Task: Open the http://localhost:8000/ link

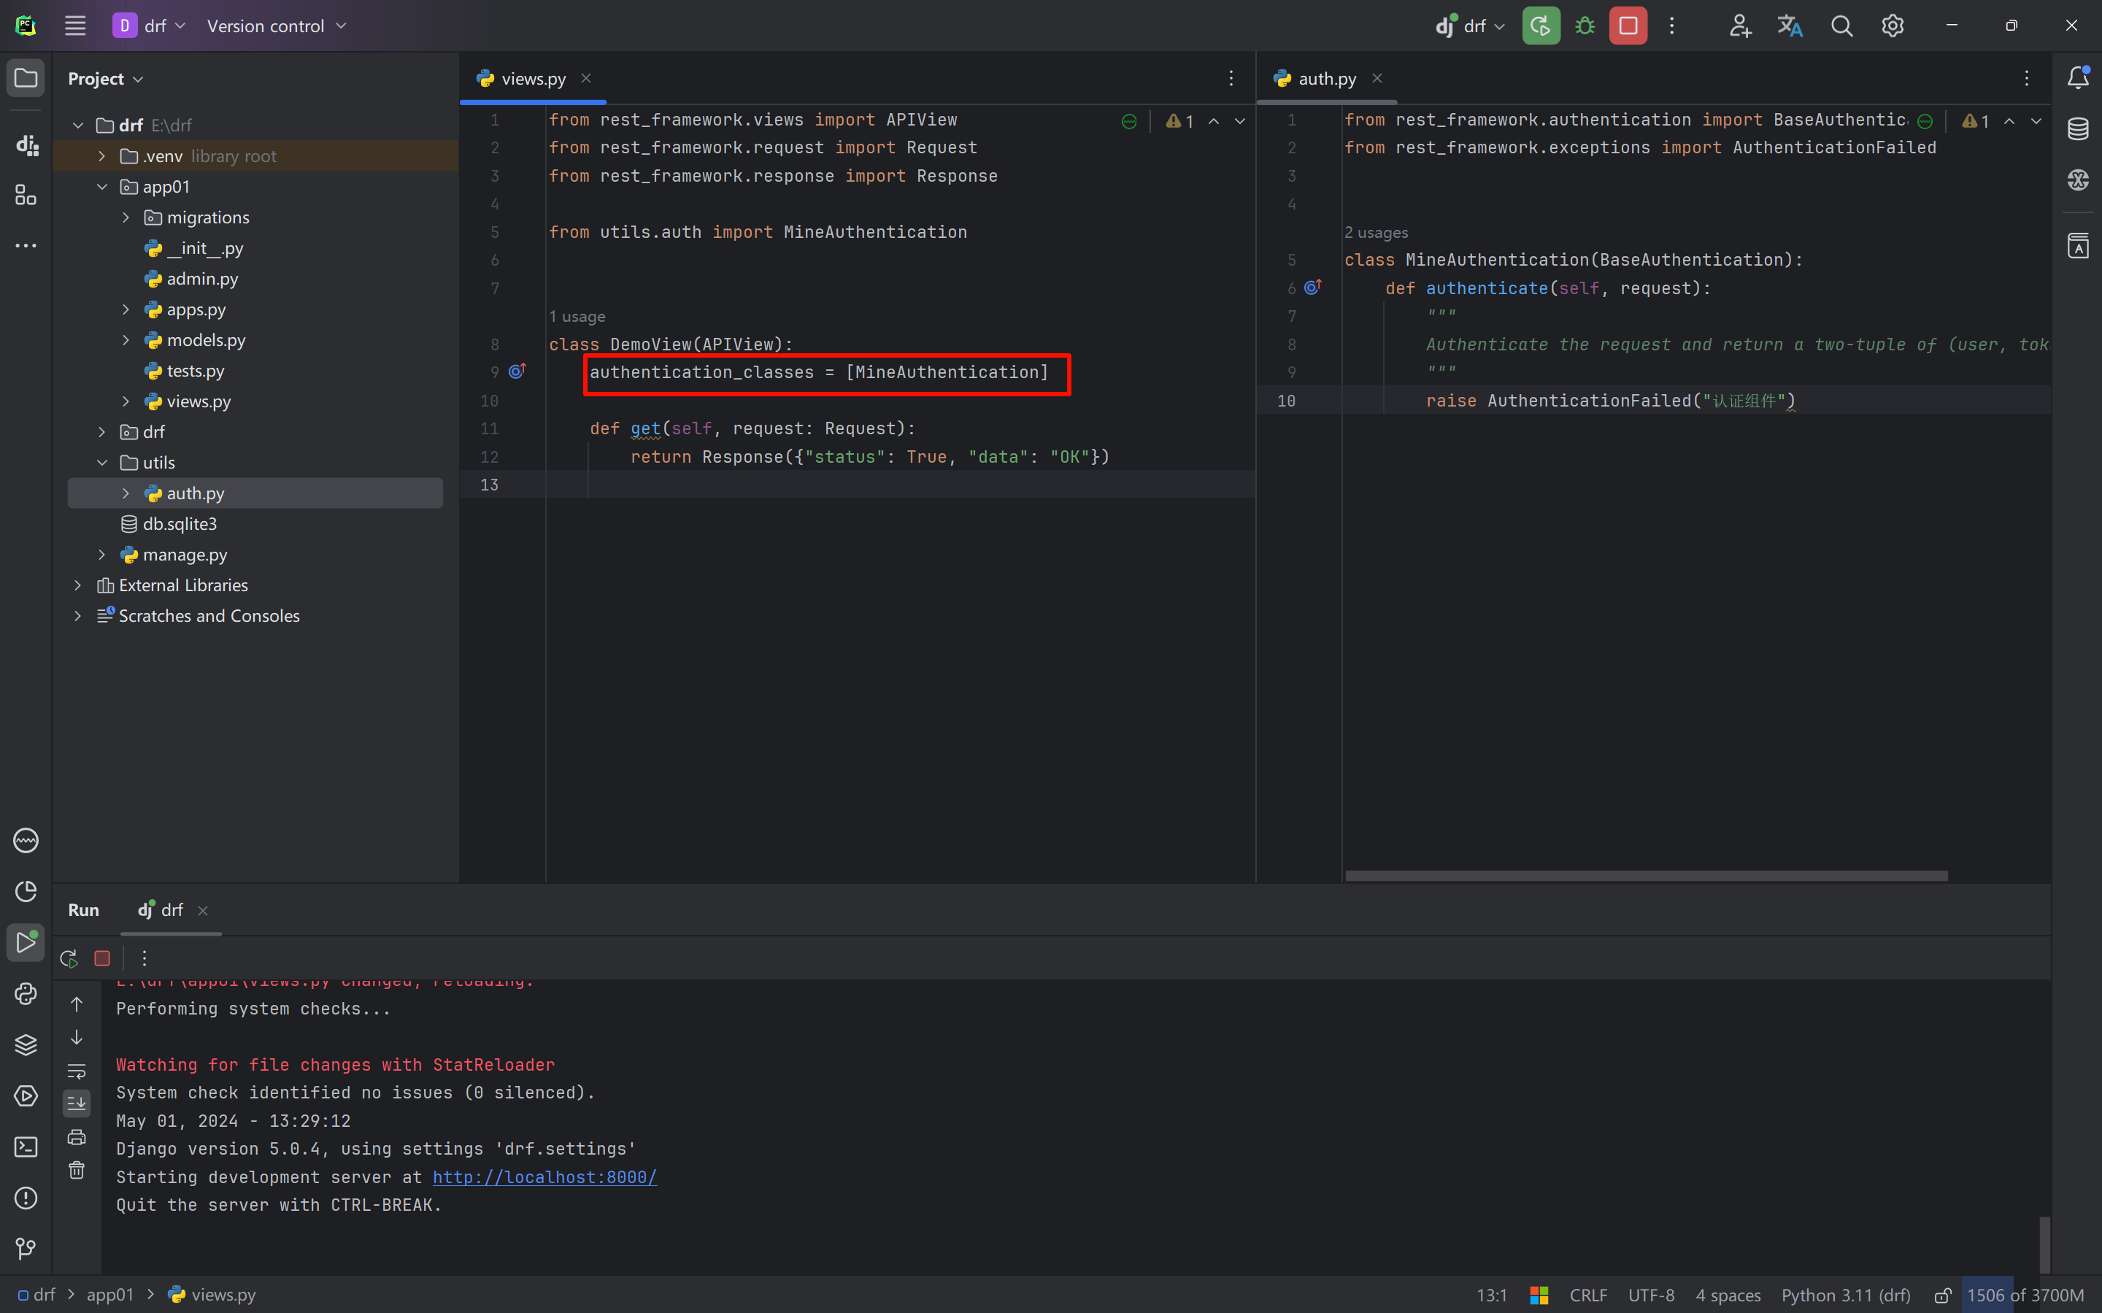Action: [x=544, y=1177]
